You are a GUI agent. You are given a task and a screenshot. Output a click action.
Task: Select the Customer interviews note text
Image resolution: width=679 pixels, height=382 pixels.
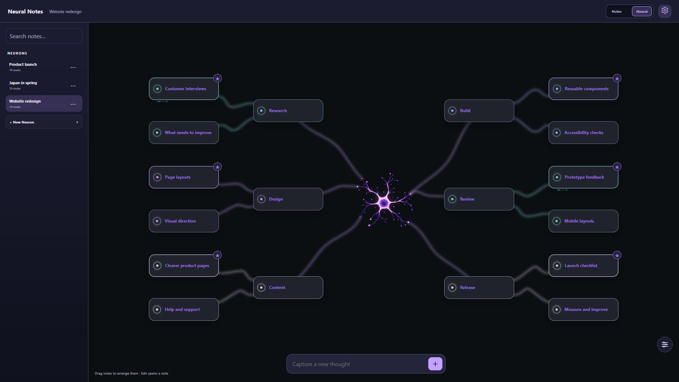point(185,89)
